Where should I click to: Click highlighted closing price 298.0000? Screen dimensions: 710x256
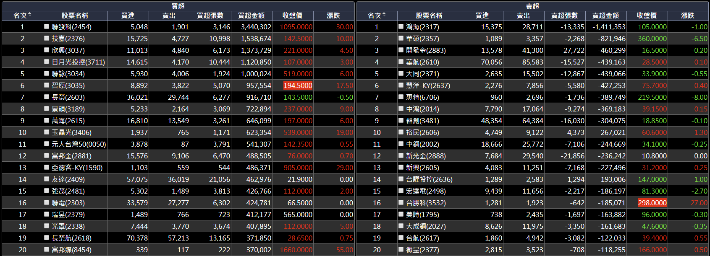[652, 203]
